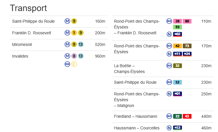Select the light blue bus 52 badge
The height and width of the screenshot is (132, 218).
(x=178, y=82)
